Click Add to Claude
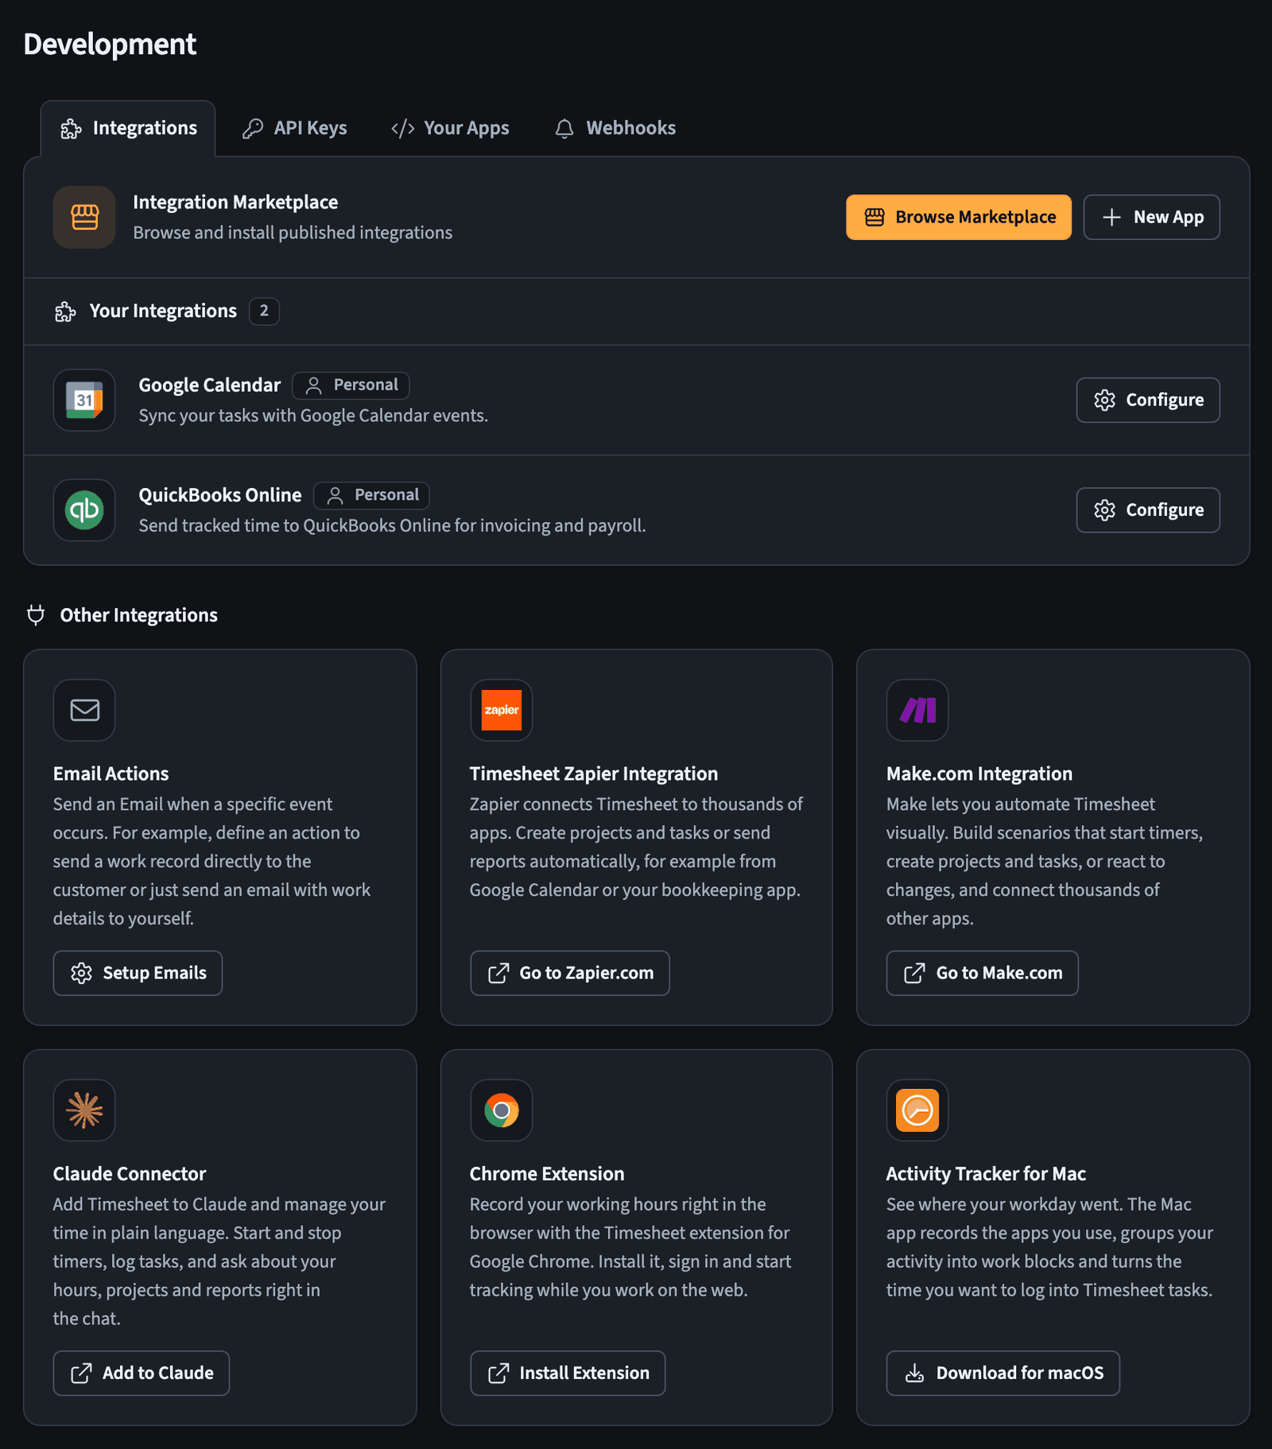The image size is (1272, 1449). click(x=142, y=1373)
